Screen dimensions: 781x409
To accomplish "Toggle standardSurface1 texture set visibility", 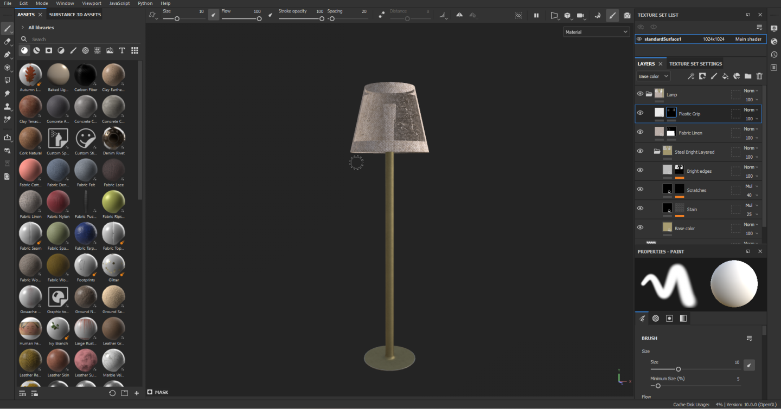I will tap(639, 39).
